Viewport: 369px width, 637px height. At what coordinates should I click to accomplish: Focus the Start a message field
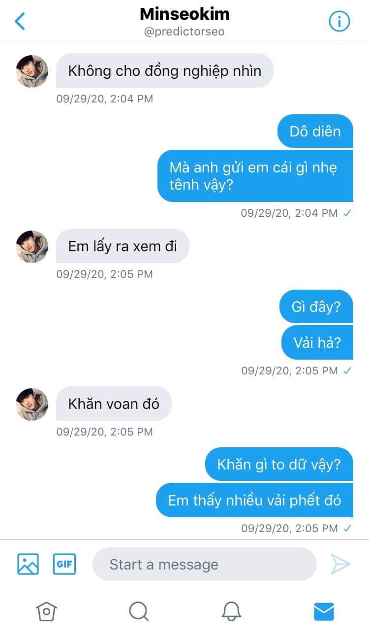[x=204, y=564]
